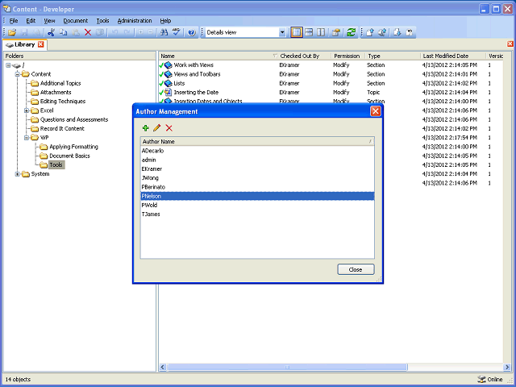Click the Find binoculars toolbar icon

tap(164, 32)
